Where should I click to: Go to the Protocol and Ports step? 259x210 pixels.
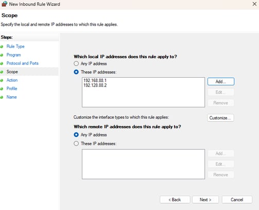23,63
